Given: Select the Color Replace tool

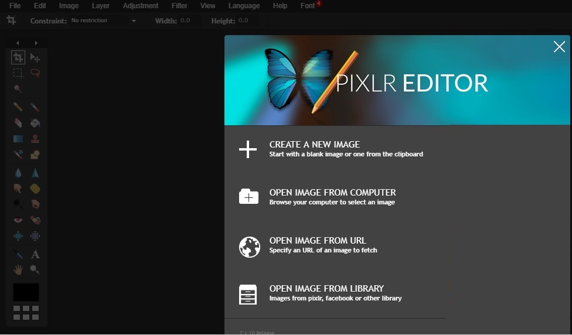Looking at the screenshot, I should [x=18, y=155].
